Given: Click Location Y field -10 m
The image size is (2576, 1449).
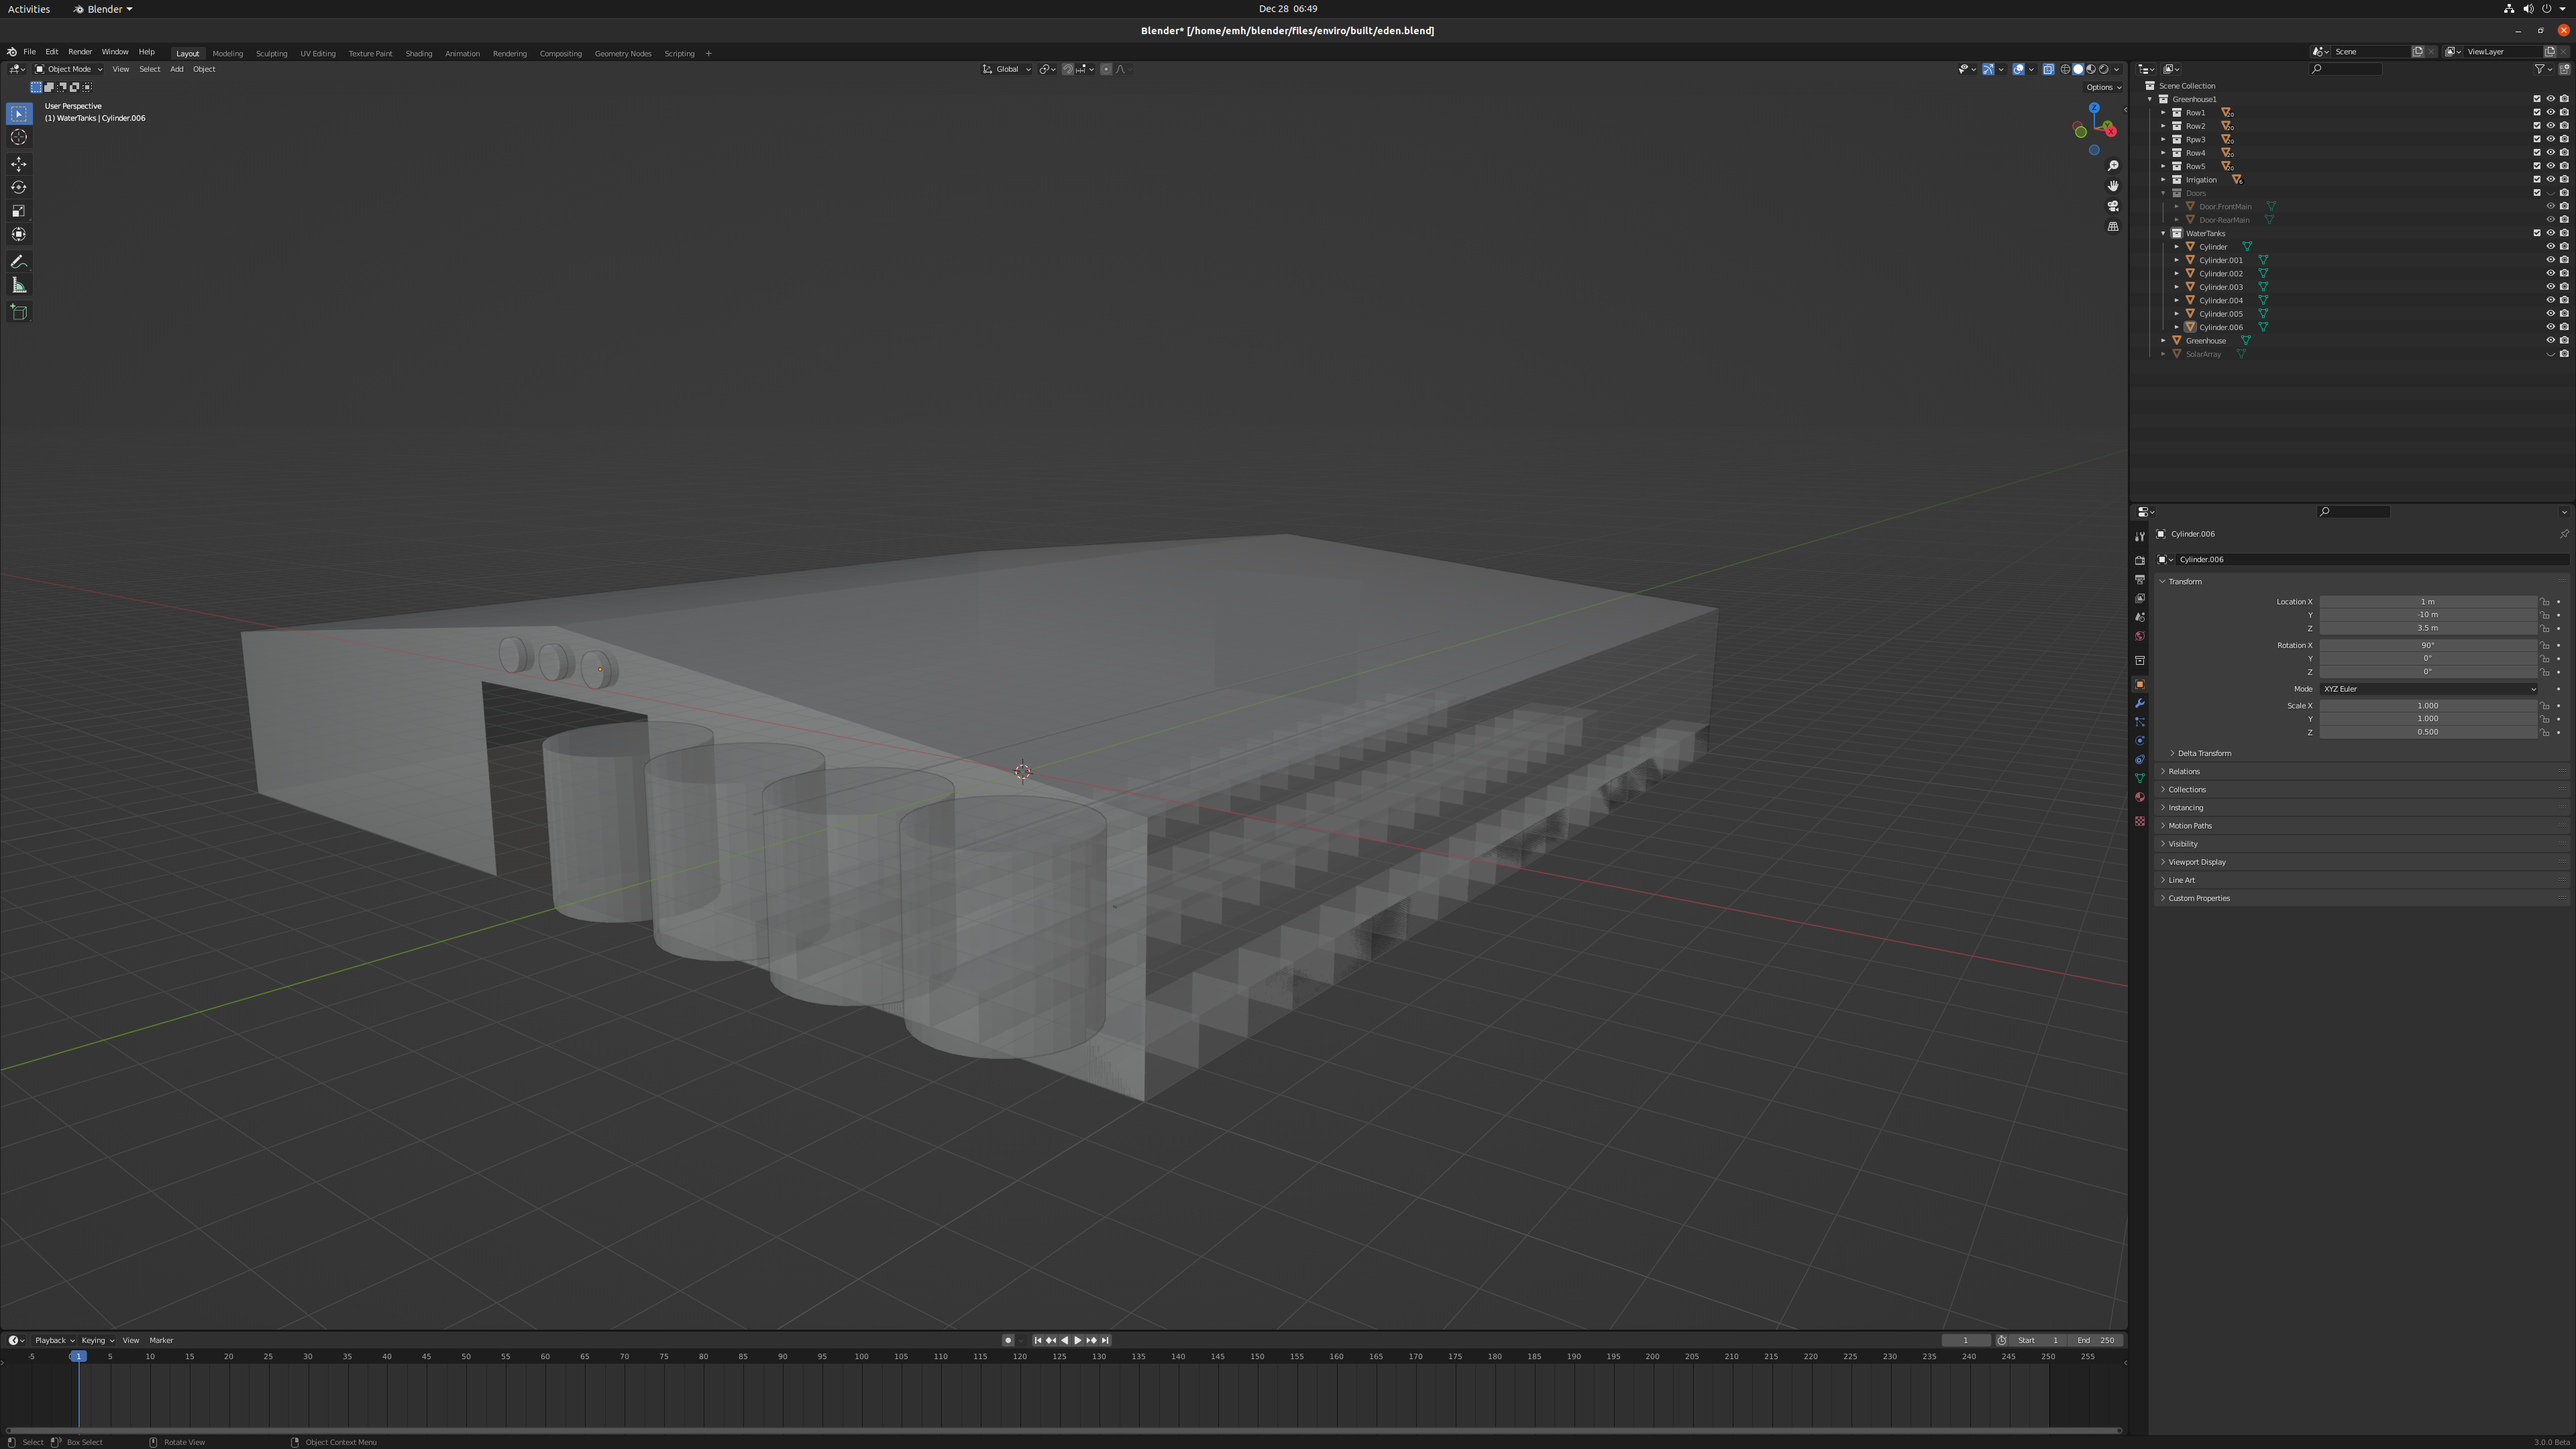Looking at the screenshot, I should tap(2428, 615).
